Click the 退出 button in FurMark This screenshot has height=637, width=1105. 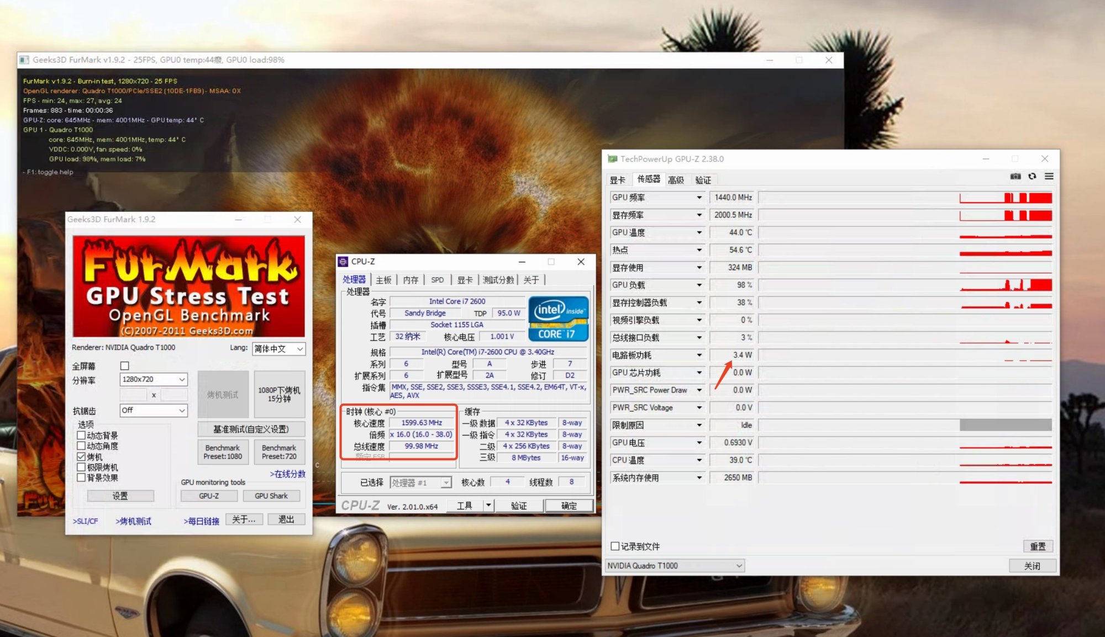point(286,519)
